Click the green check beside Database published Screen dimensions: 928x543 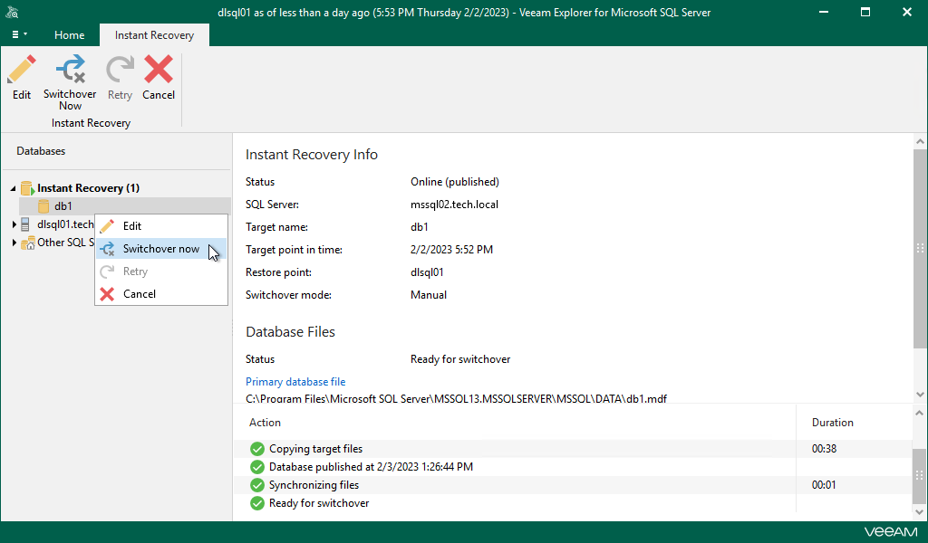pos(256,467)
